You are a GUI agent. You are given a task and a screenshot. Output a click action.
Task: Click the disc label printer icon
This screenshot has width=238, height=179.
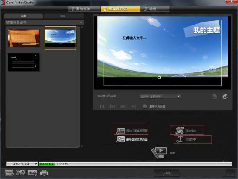pyautogui.click(x=44, y=173)
